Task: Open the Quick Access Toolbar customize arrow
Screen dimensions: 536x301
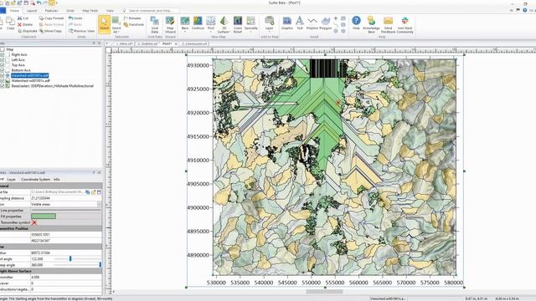Action: (x=58, y=3)
